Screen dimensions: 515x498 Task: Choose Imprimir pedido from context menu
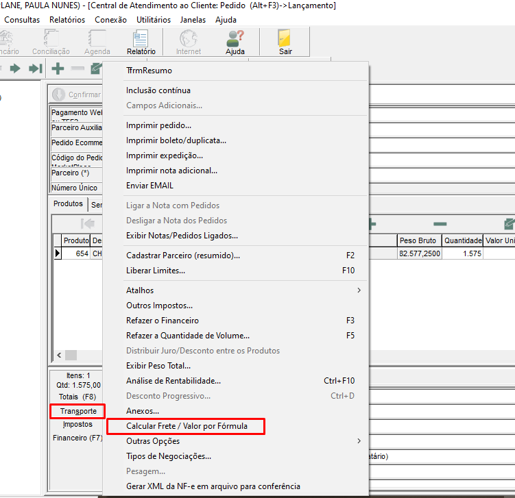tap(158, 125)
